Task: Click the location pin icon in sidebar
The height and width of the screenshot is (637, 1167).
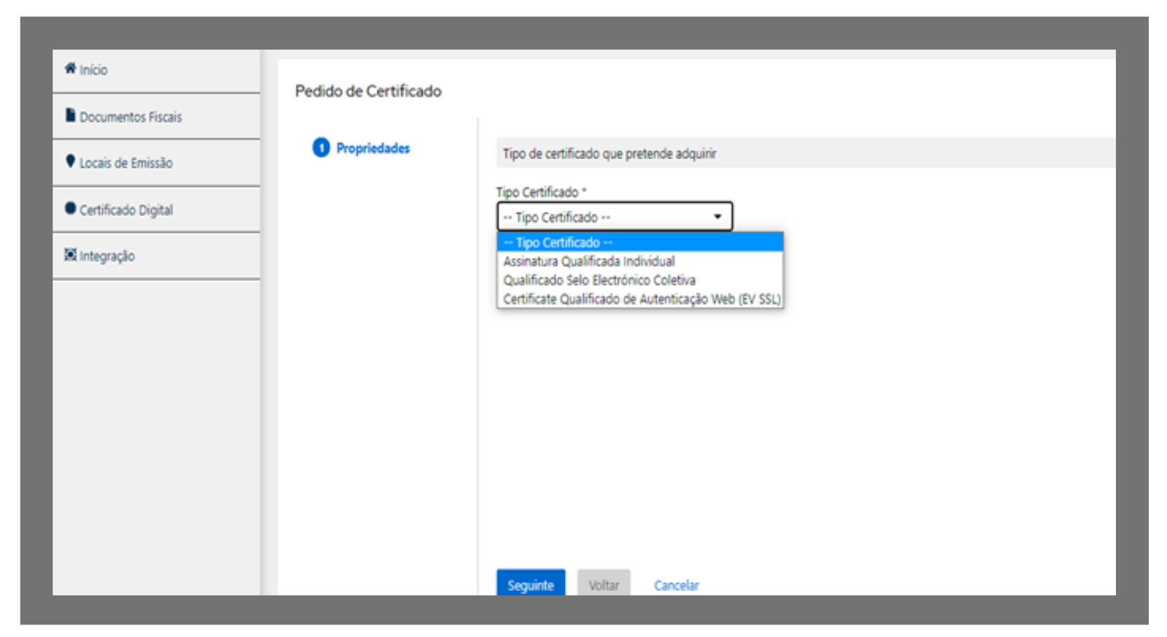Action: click(70, 161)
